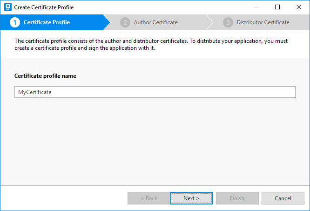This screenshot has width=310, height=211.
Task: Select the Certificate Profile step label
Action: pos(47,22)
